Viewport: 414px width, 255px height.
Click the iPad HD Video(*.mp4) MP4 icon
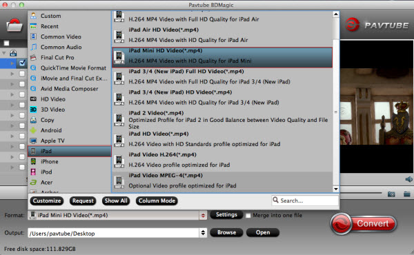click(119, 141)
